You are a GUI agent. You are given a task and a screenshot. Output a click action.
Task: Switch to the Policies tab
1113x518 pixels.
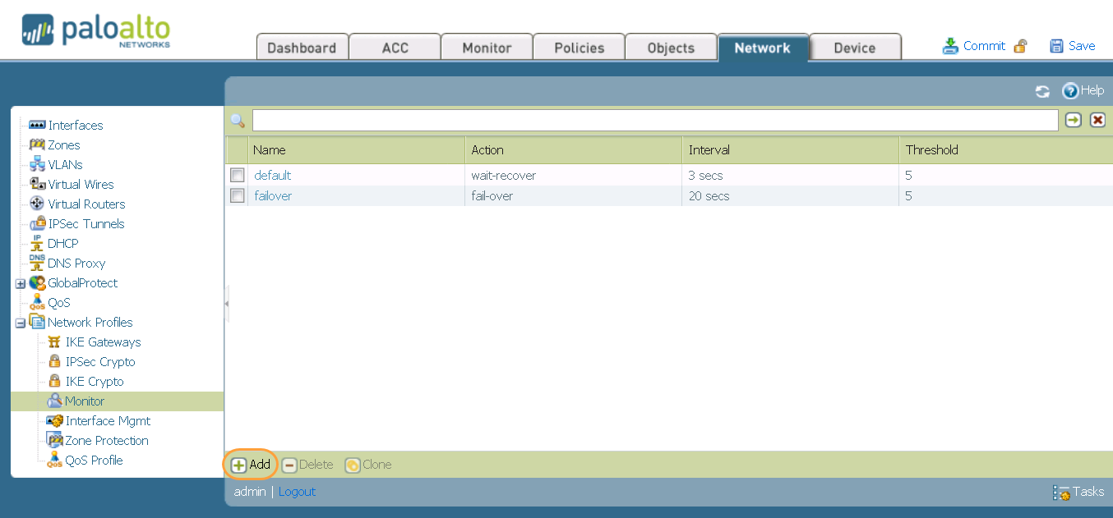click(579, 48)
